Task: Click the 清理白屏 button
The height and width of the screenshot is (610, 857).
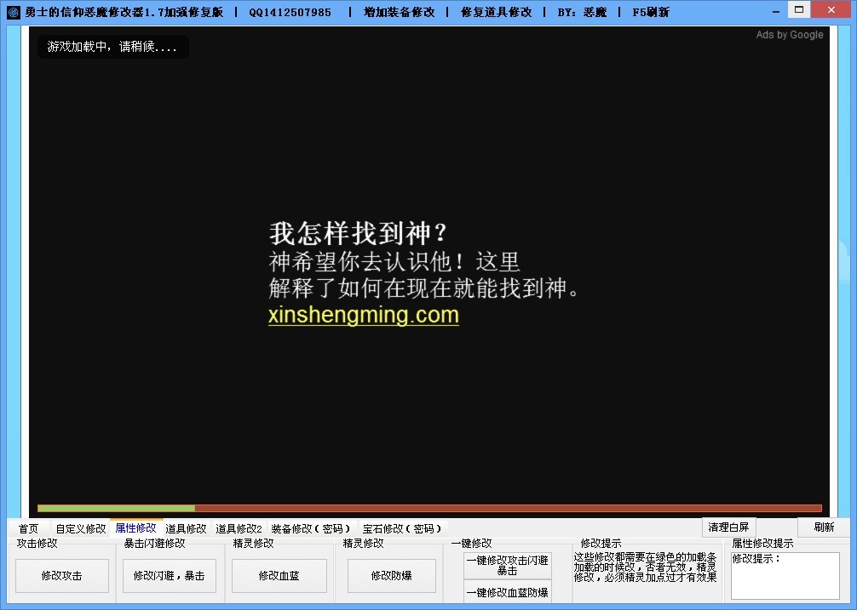Action: [x=728, y=527]
